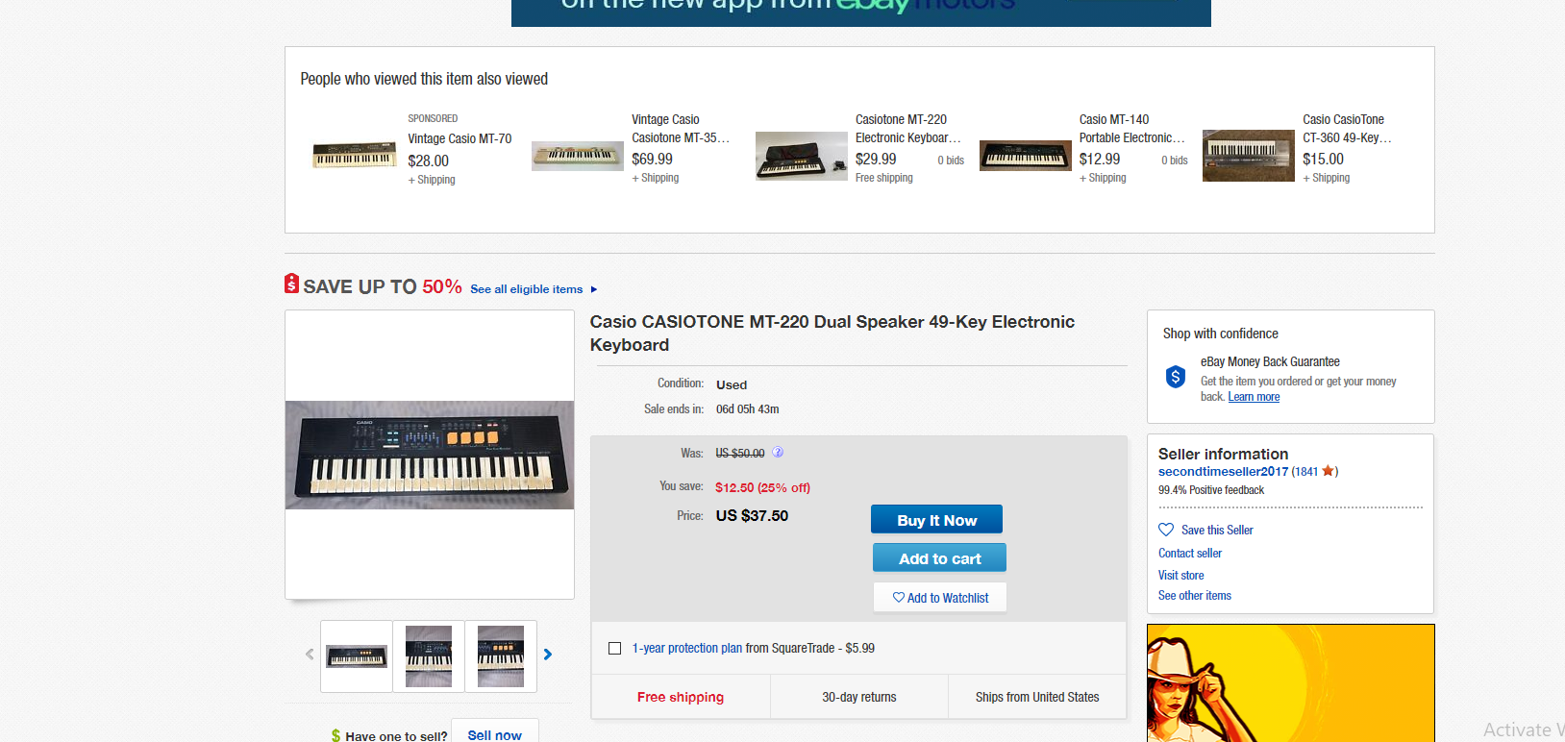Click the heart icon for Save this Seller
Image resolution: width=1565 pixels, height=742 pixels.
pos(1166,530)
